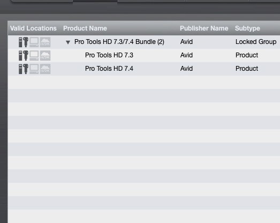Click the Locked Group subtype cell
The width and height of the screenshot is (280, 223).
tap(256, 42)
